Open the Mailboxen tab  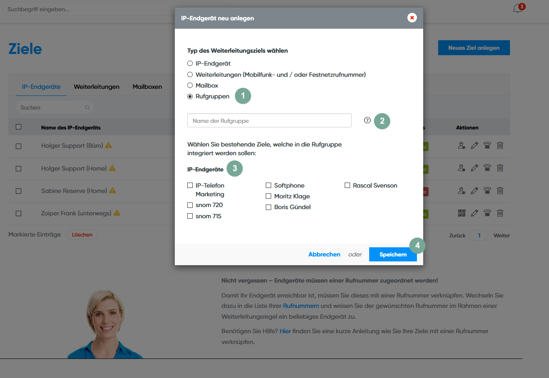(147, 87)
